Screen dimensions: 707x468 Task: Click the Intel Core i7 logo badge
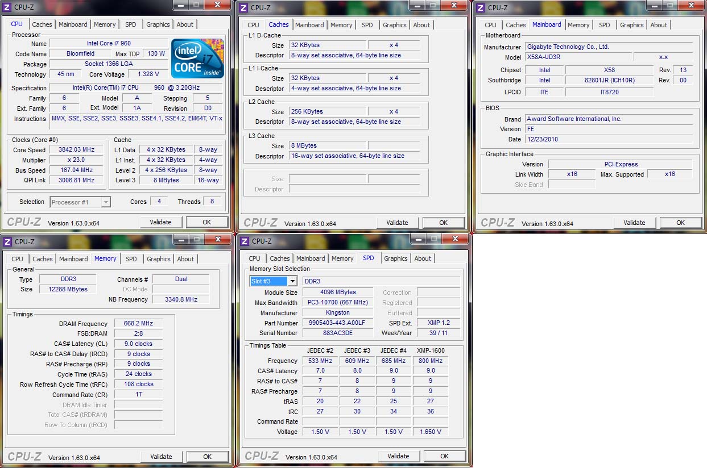[197, 58]
